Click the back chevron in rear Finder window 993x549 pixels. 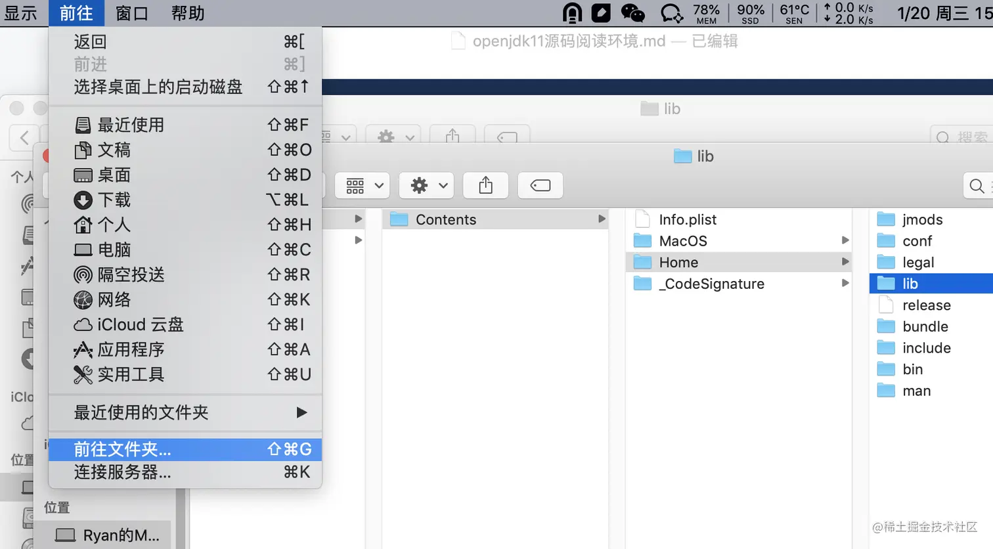point(24,137)
